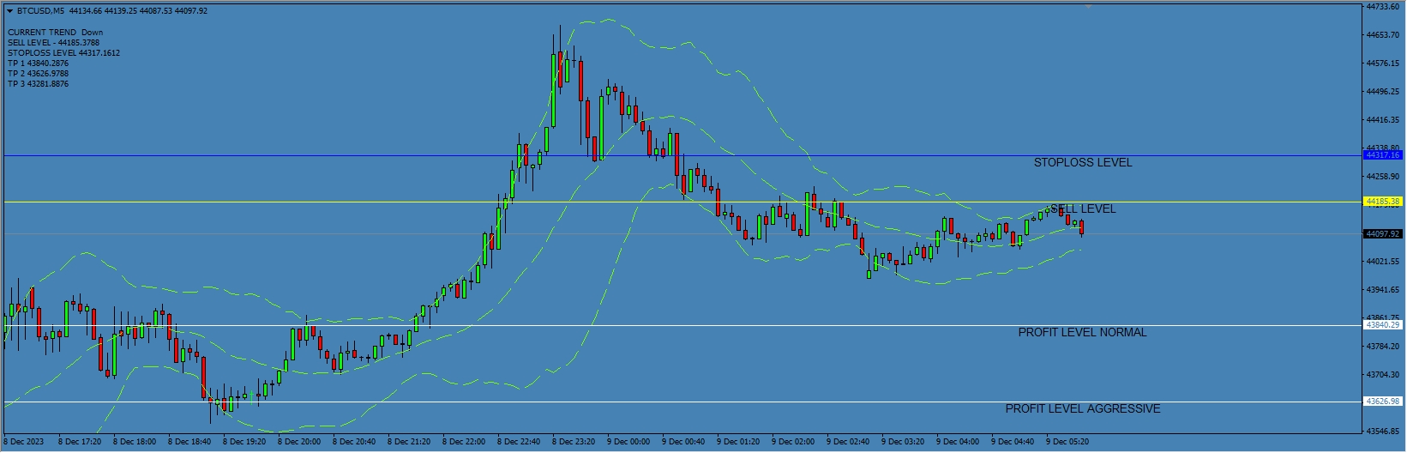Click the TP 3 43281.8876 text

click(x=38, y=84)
